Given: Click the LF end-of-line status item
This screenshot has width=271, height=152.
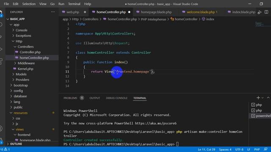Looking at the screenshot, I should click(249, 149).
